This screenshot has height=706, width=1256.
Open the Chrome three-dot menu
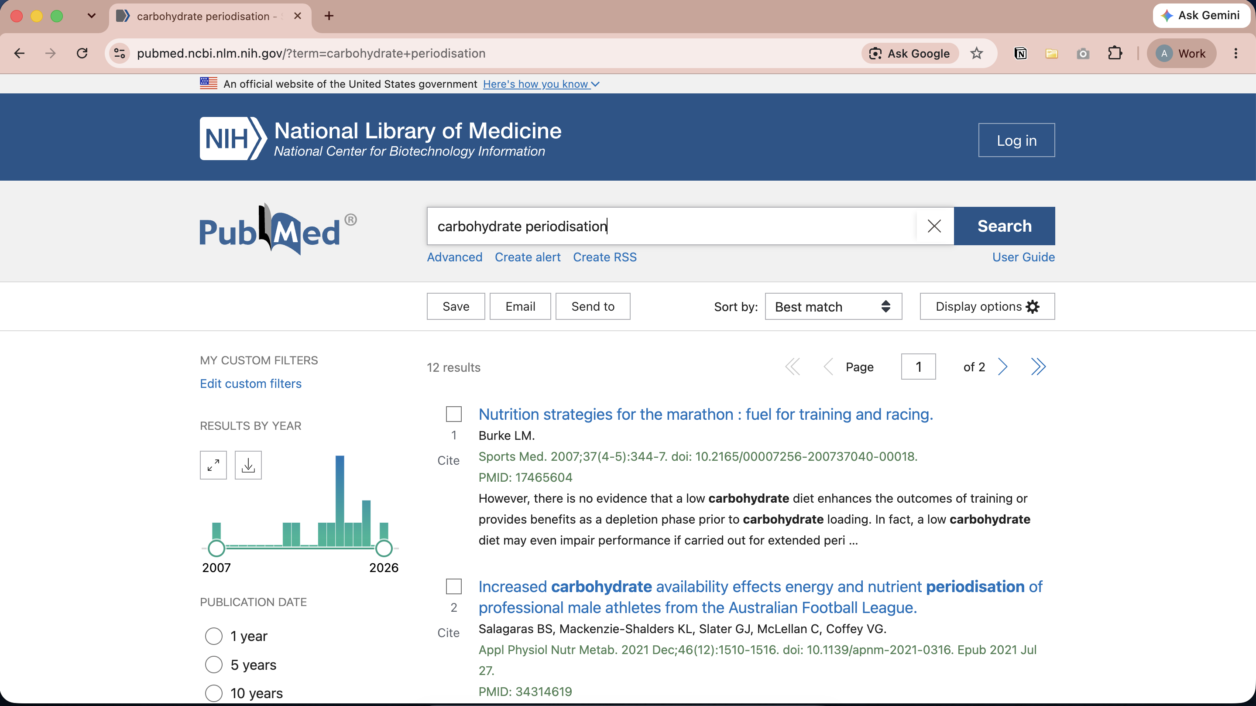point(1235,53)
